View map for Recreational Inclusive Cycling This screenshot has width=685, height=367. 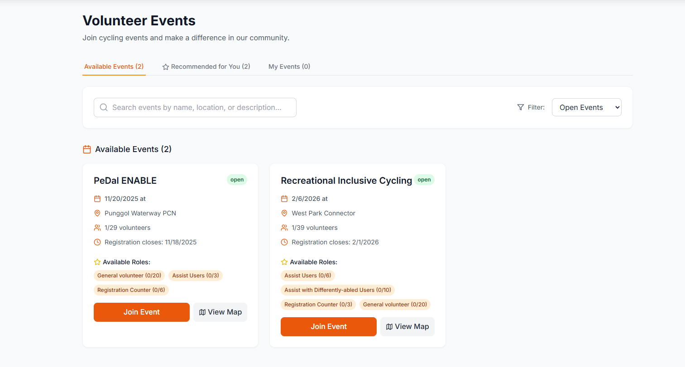[407, 327]
